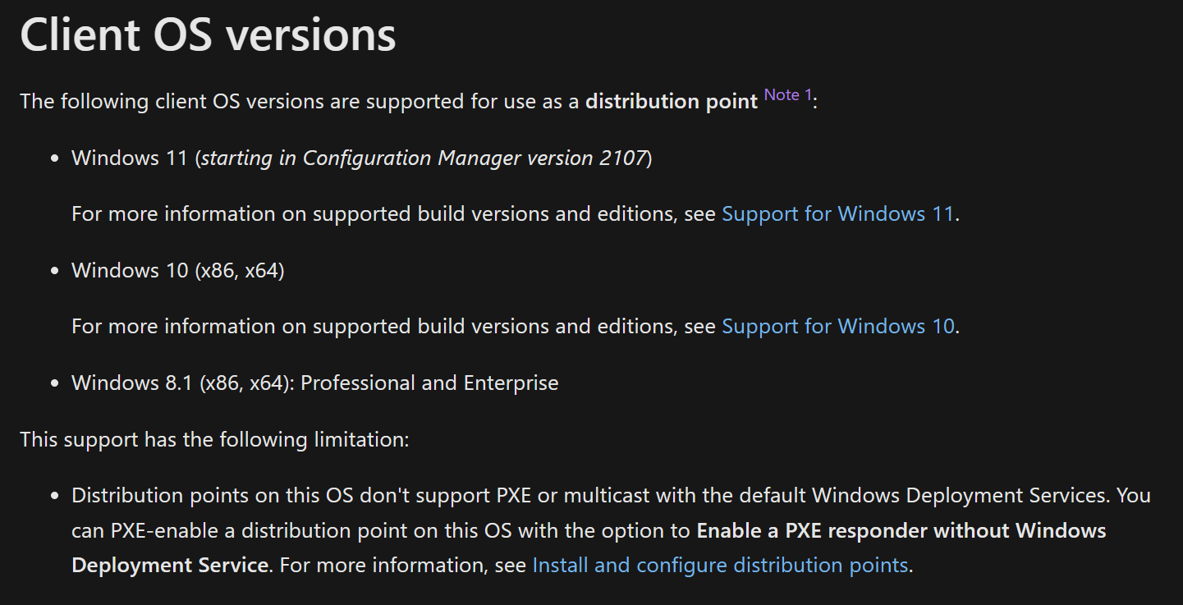Image resolution: width=1183 pixels, height=605 pixels.
Task: Click 'For more information' sentence under Windows 11
Action: point(516,214)
